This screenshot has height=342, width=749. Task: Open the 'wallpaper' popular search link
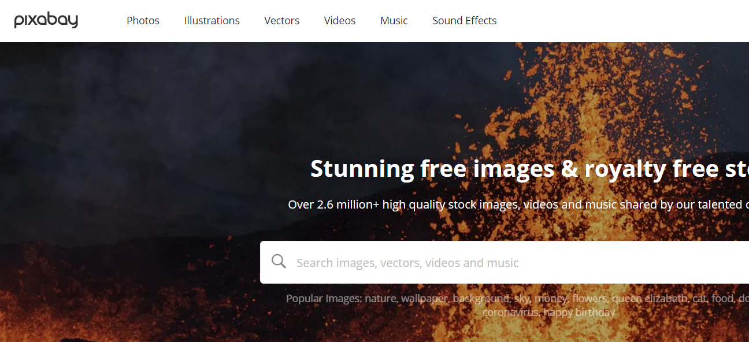[x=425, y=299]
